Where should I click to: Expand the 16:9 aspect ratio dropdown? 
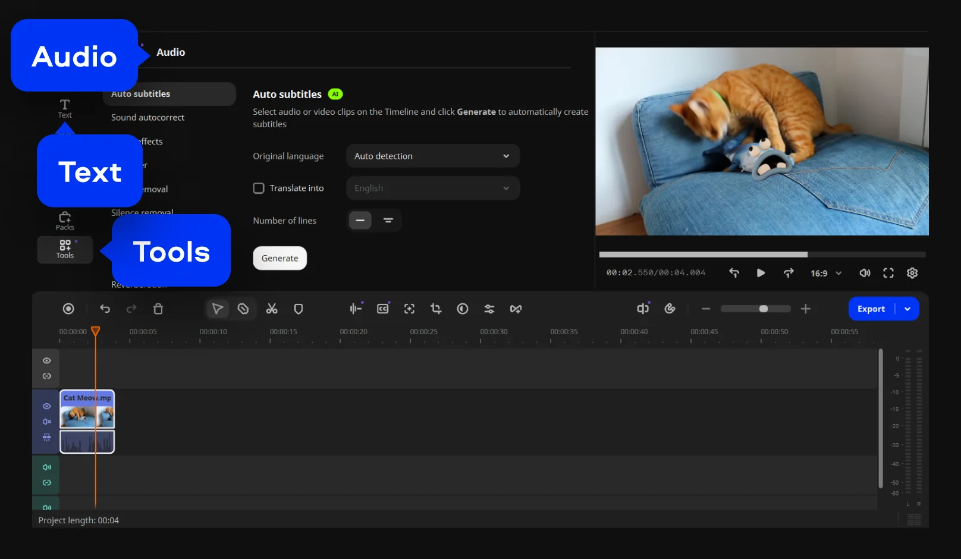pos(826,273)
